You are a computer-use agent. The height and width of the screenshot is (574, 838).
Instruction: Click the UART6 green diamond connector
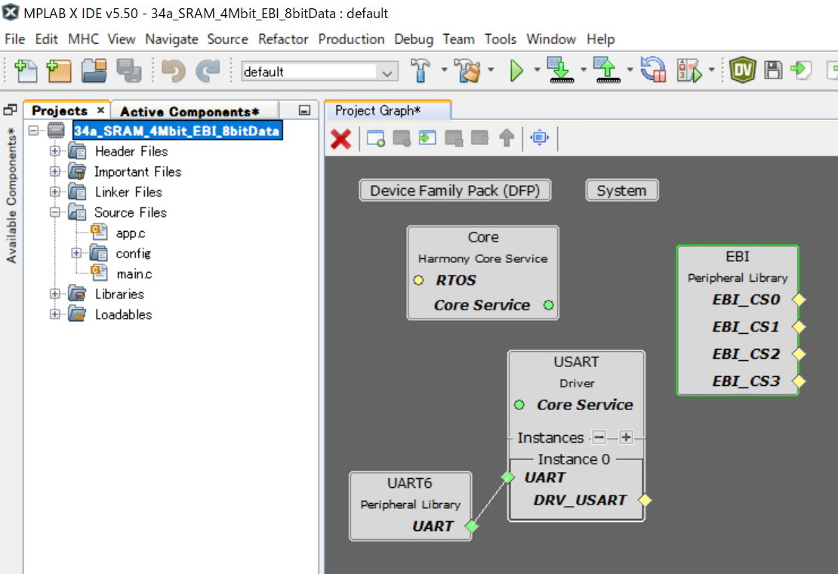[x=471, y=526]
